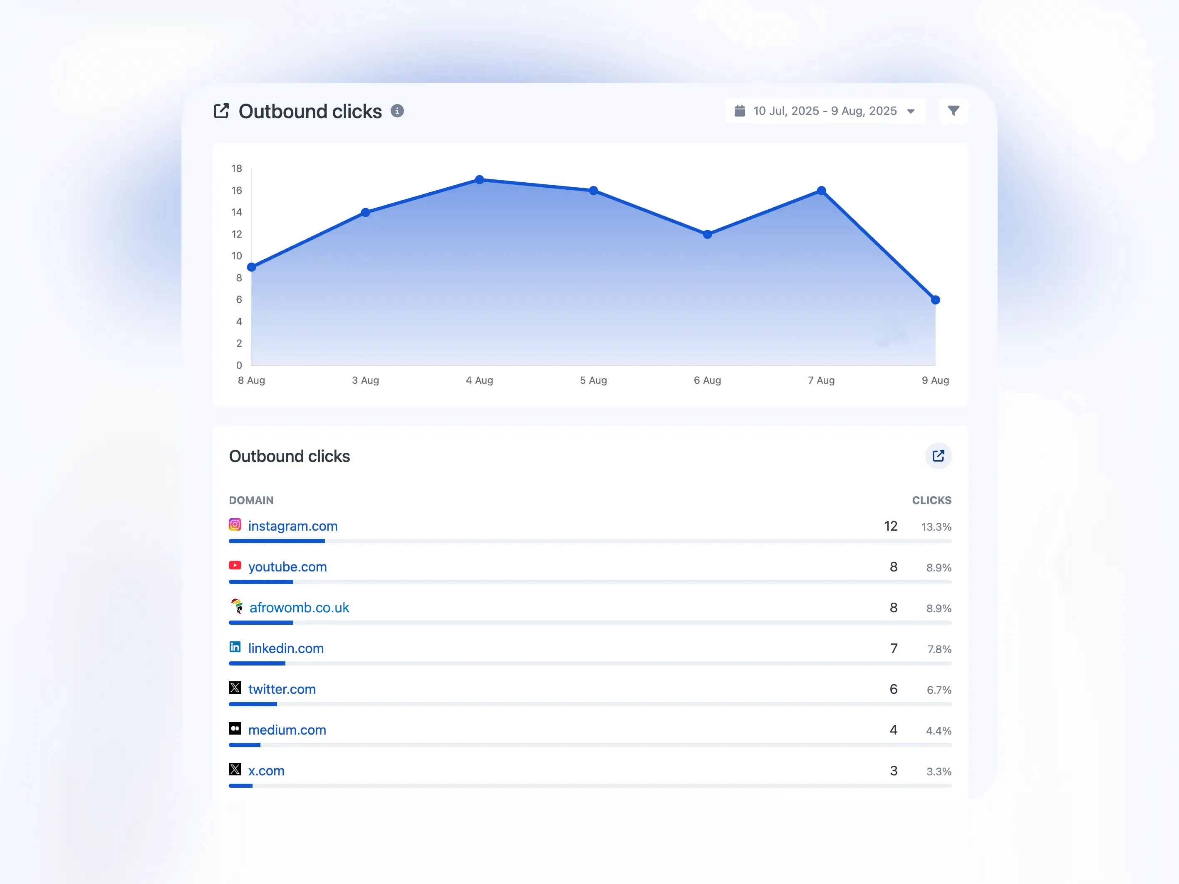Click the Instagram favicon in the domain list
Image resolution: width=1179 pixels, height=884 pixels.
pos(235,525)
